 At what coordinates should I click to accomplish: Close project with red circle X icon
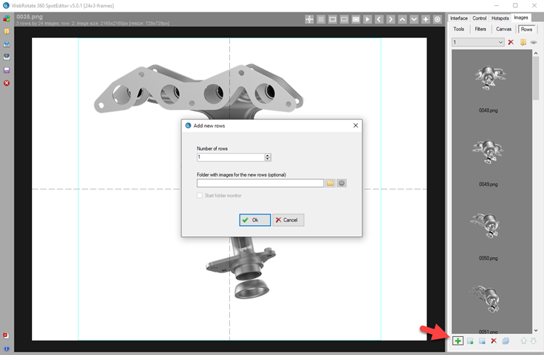click(x=7, y=83)
